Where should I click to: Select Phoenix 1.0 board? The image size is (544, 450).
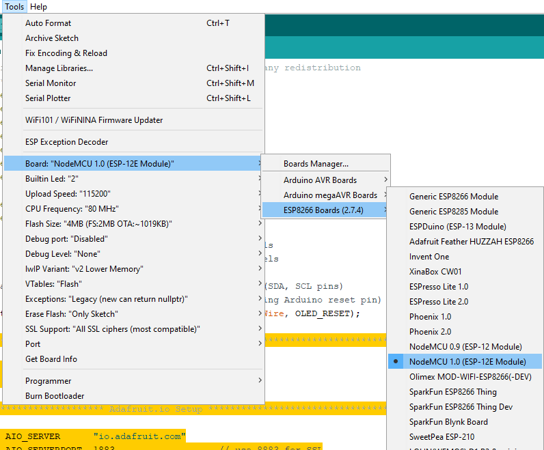(x=465, y=317)
